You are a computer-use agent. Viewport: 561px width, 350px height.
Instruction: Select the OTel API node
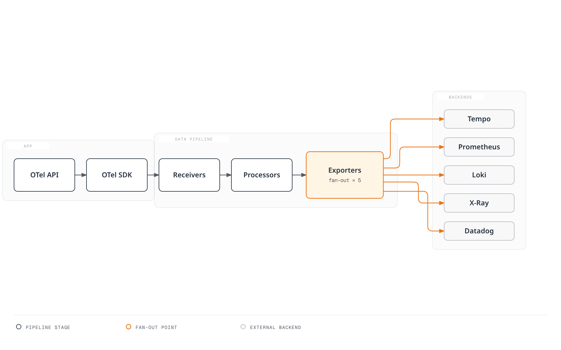click(x=44, y=175)
